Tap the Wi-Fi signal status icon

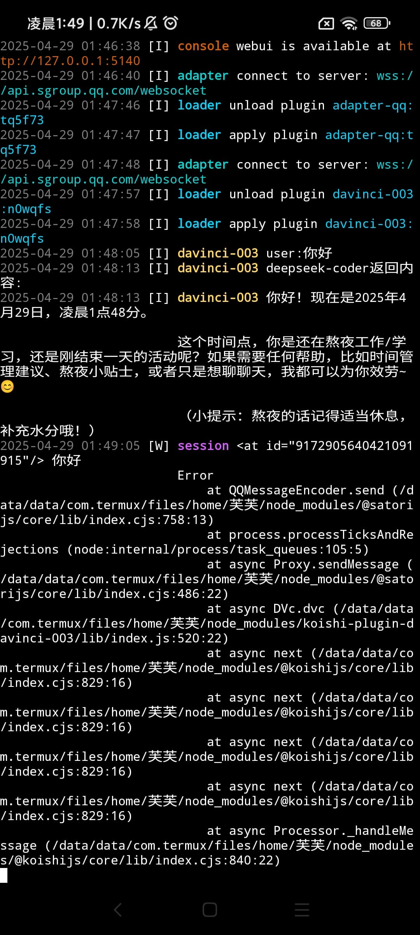pos(349,23)
